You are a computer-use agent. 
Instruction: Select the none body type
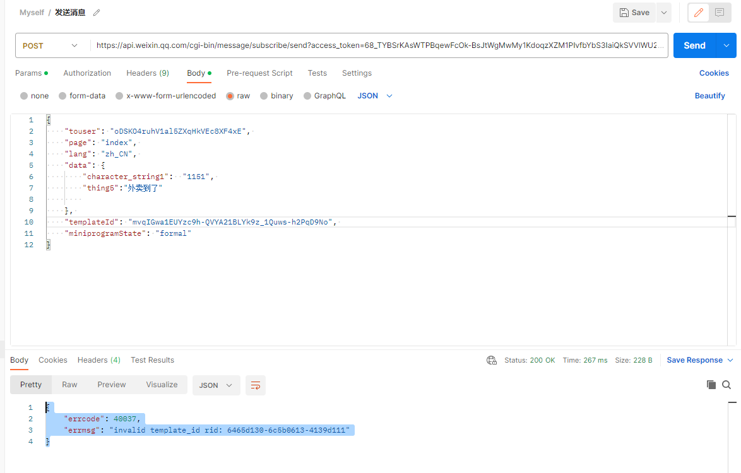tap(35, 96)
